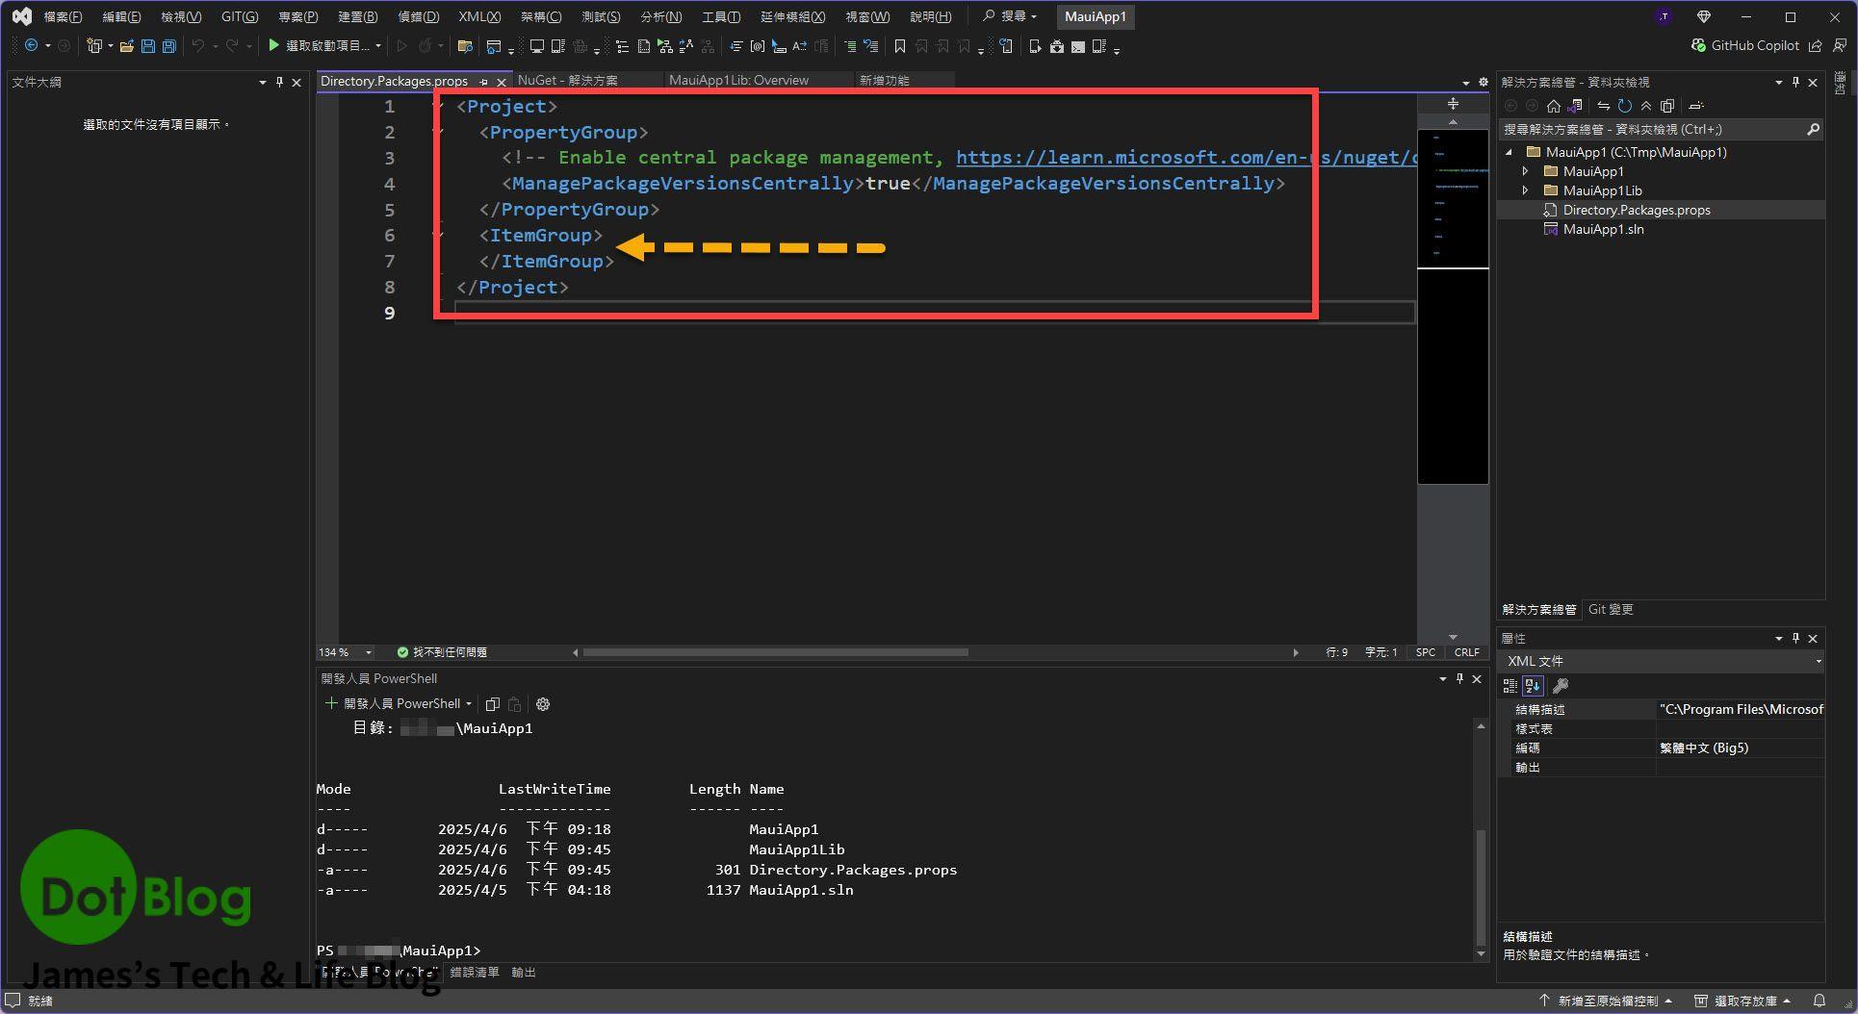Click the copy icon in PowerShell toolbar
1858x1014 pixels.
[x=492, y=704]
